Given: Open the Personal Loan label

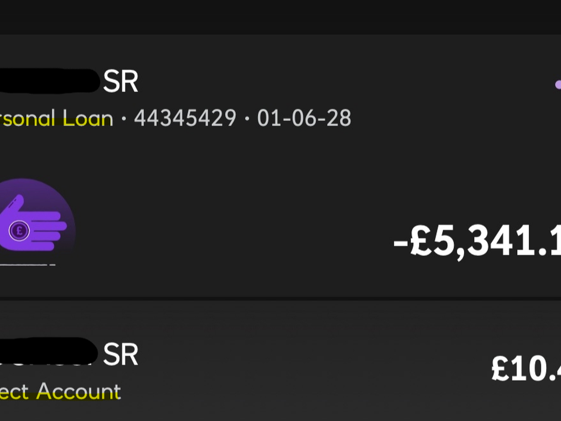Looking at the screenshot, I should (x=56, y=119).
